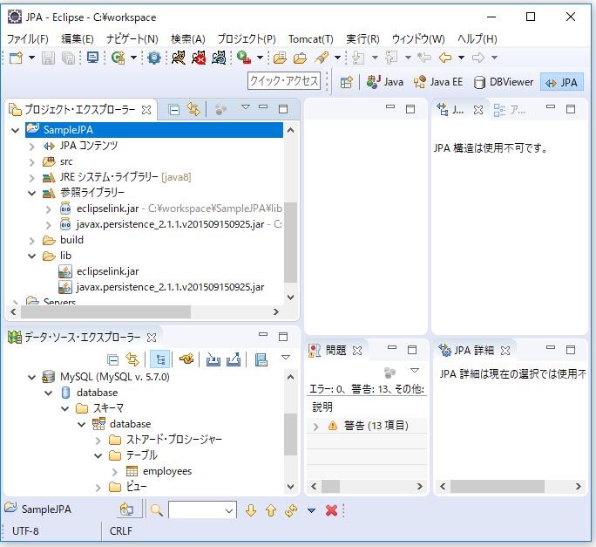Activate the Java EE perspective button
This screenshot has height=547, width=596.
point(438,82)
